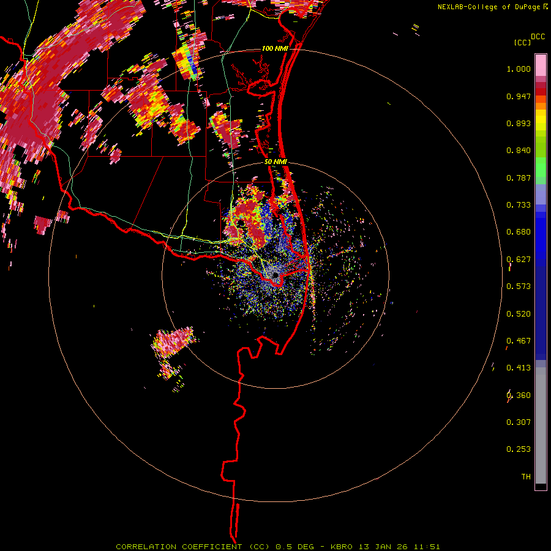Image resolution: width=551 pixels, height=551 pixels.
Task: Click the 0.360 scale label
Action: [519, 395]
